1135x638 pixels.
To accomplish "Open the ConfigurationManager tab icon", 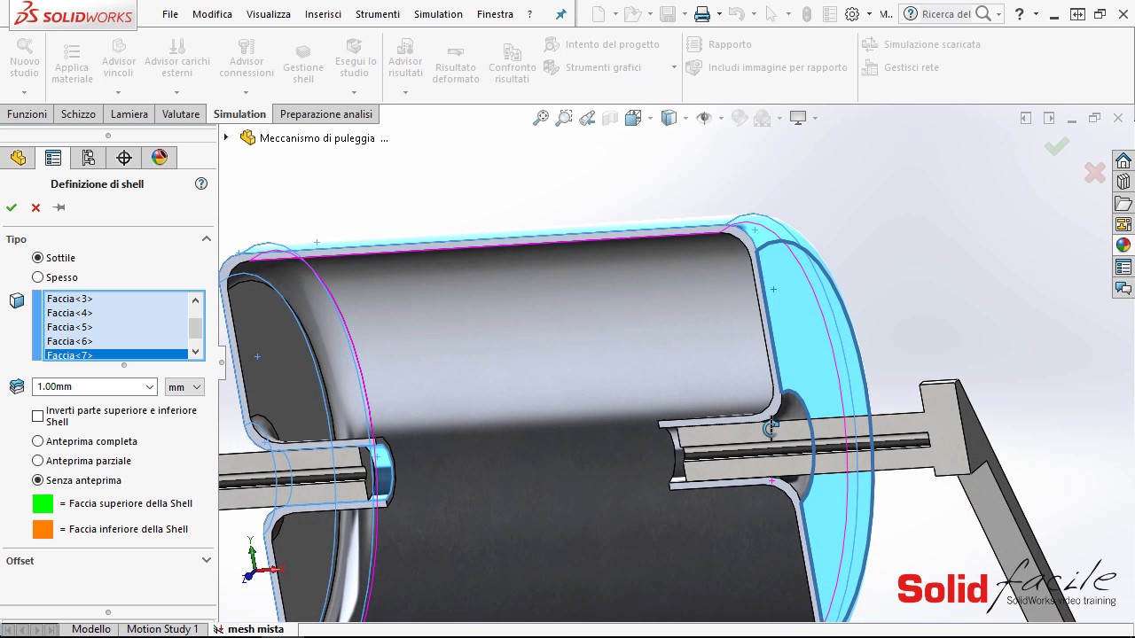I will [89, 158].
